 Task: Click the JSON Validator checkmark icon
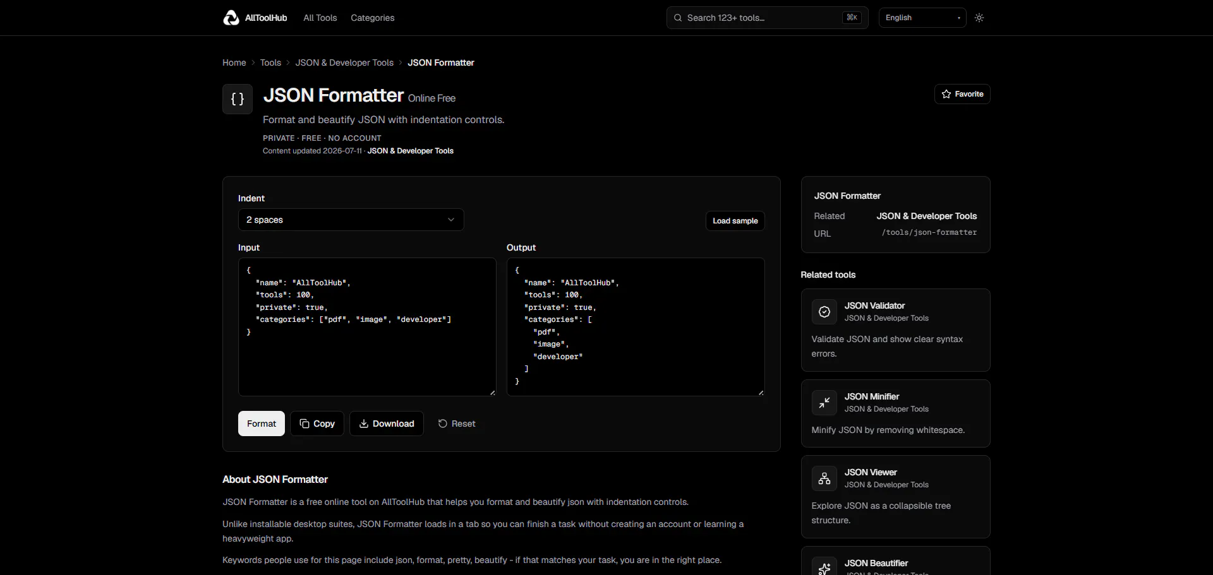click(824, 312)
